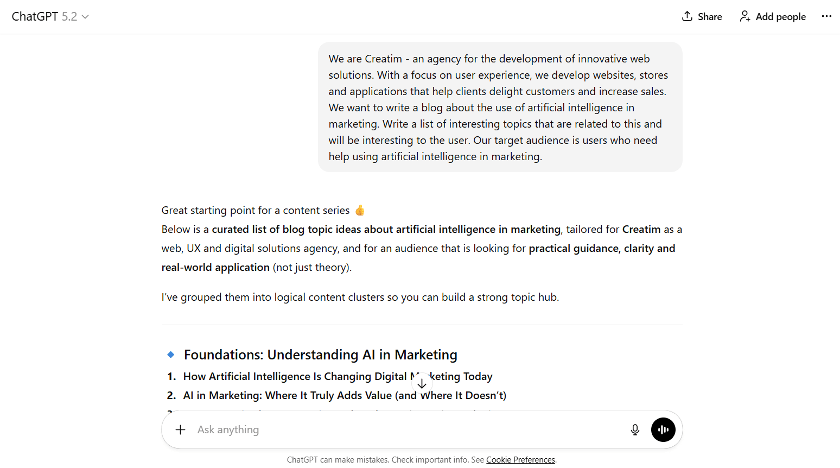
Task: Click the Add people icon
Action: [744, 16]
